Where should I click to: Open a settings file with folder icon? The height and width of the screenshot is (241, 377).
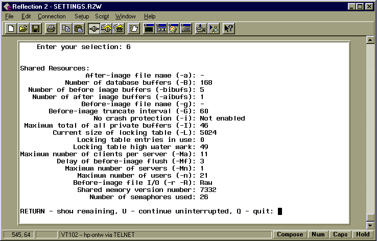[23, 29]
